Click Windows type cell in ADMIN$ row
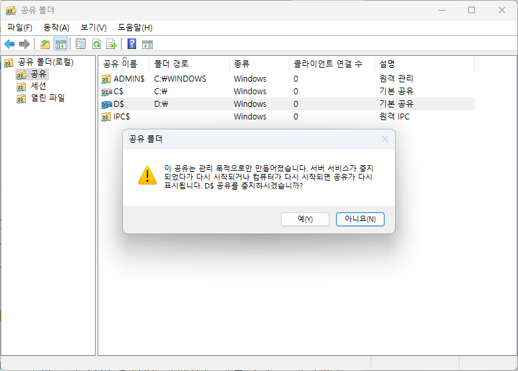The image size is (518, 371). point(250,79)
